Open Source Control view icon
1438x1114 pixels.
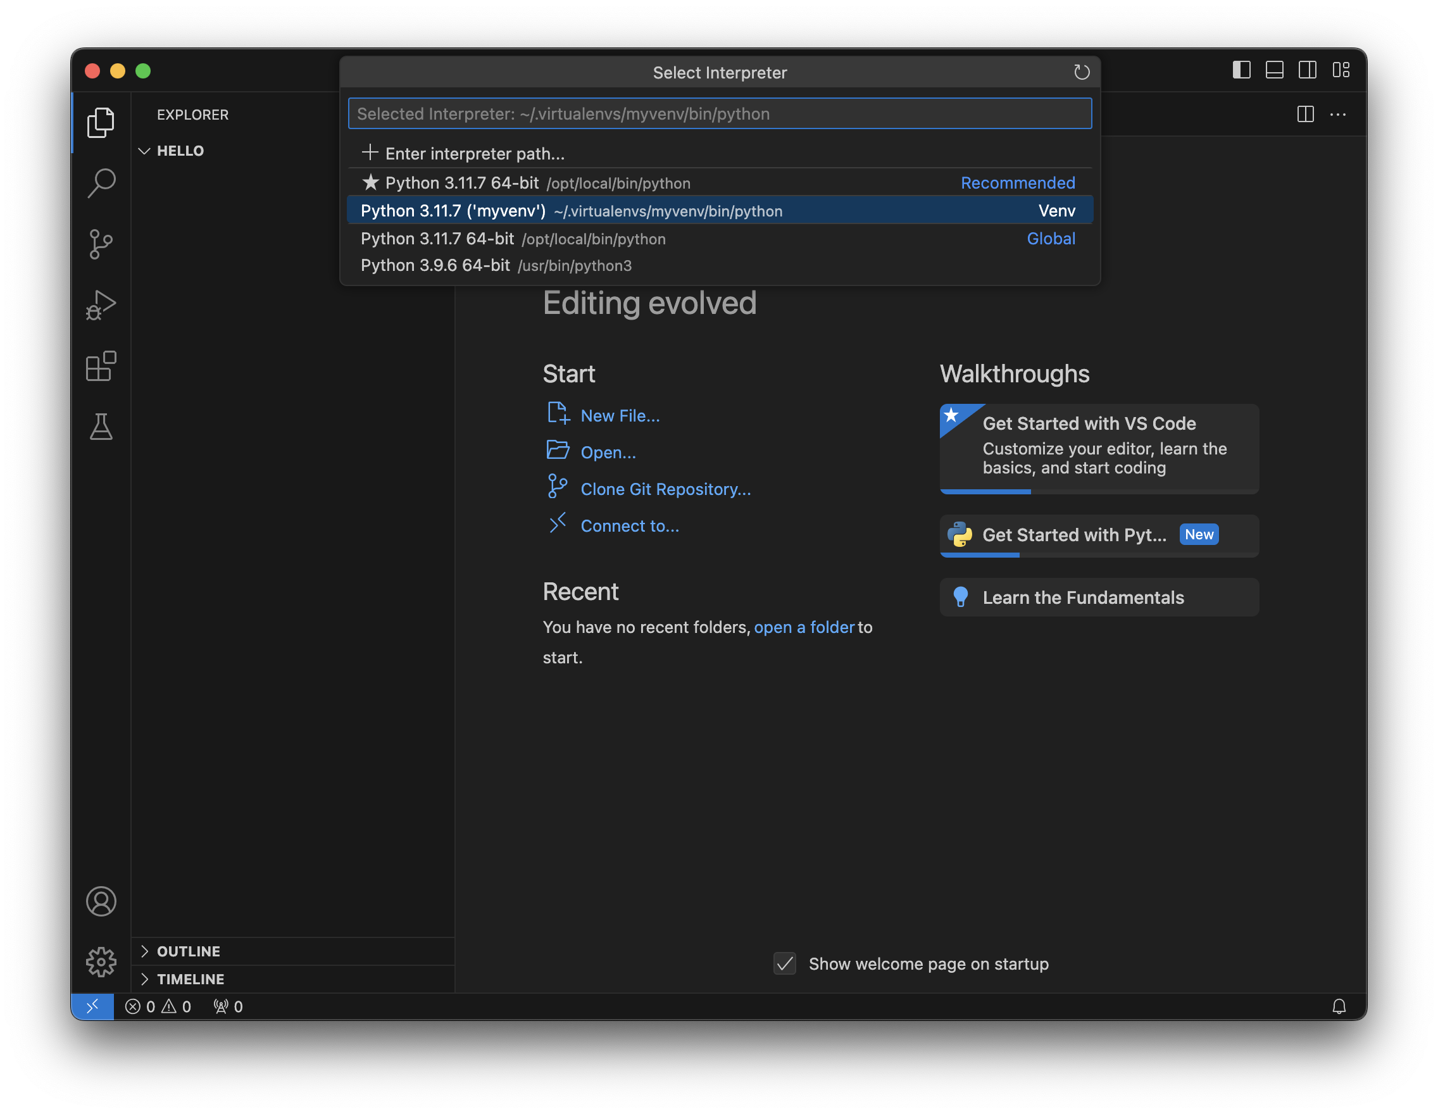101,244
